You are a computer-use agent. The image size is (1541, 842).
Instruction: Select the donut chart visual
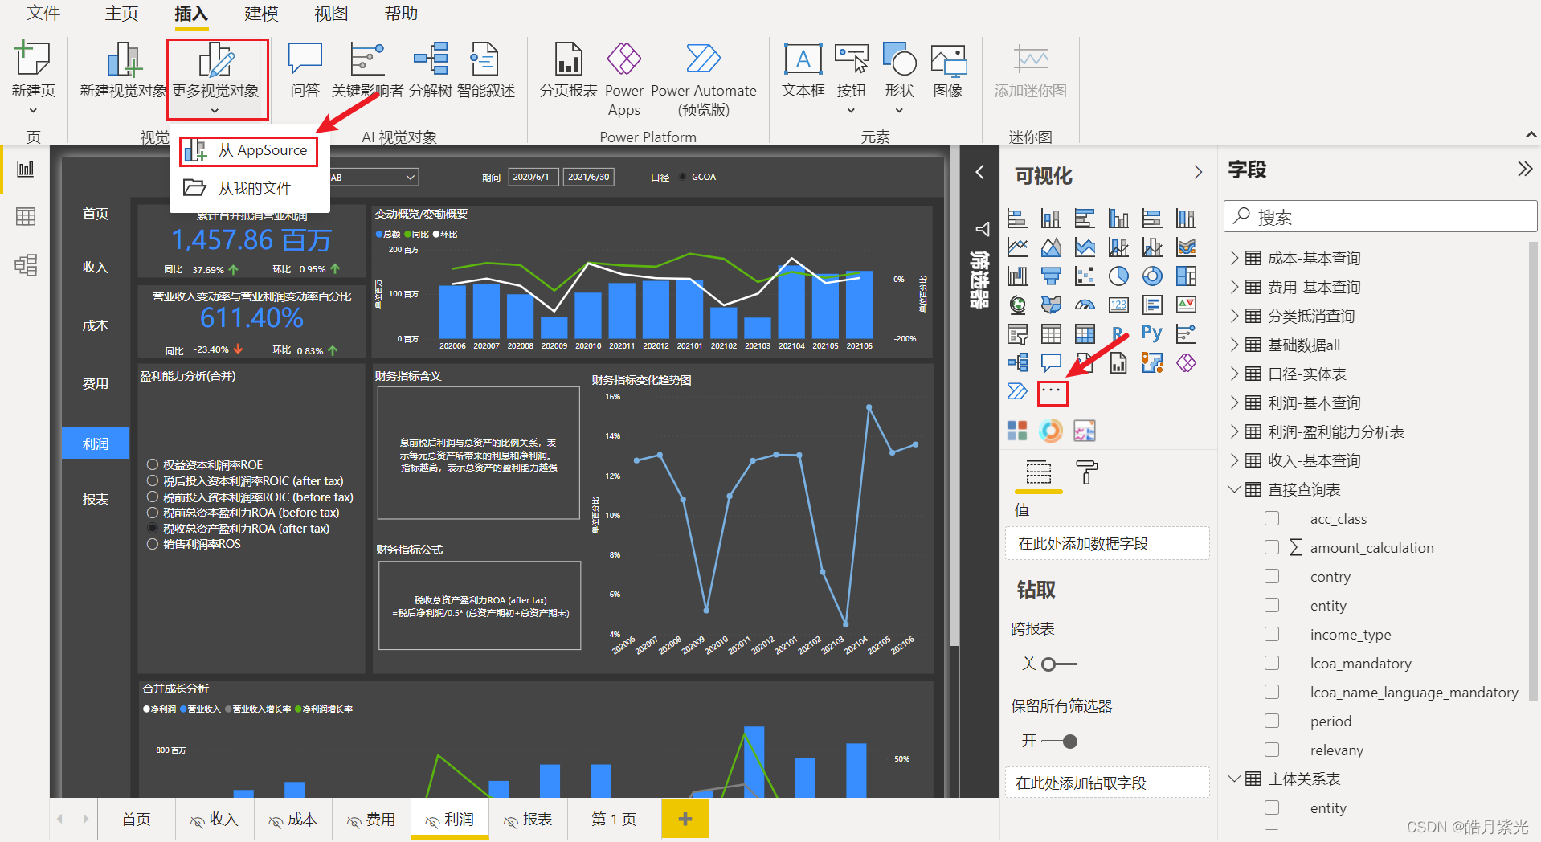pyautogui.click(x=1152, y=276)
